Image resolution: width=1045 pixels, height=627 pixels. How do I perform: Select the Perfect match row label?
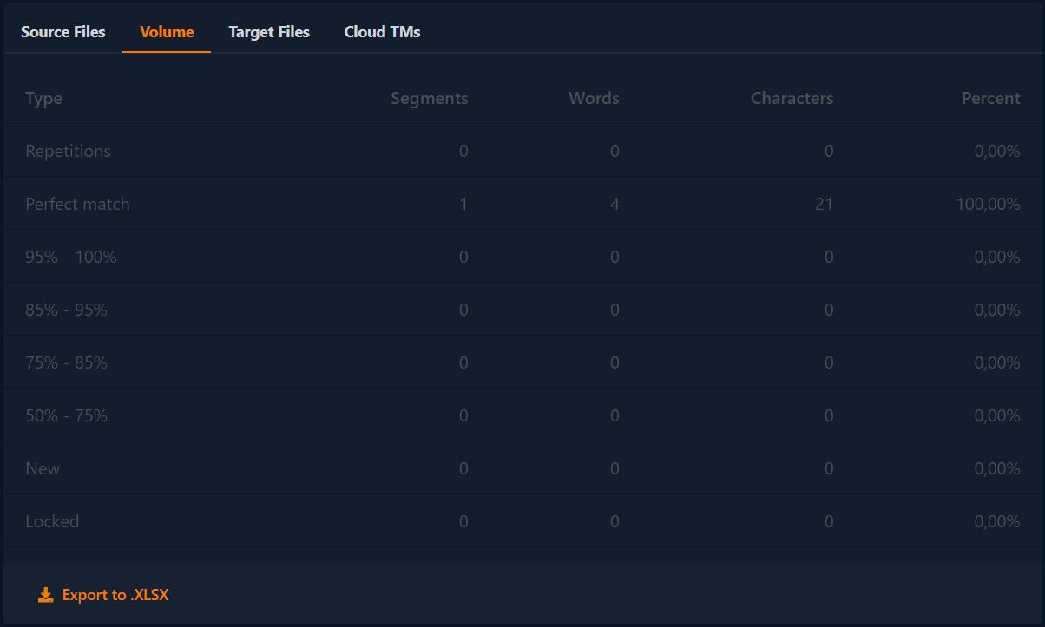[78, 204]
